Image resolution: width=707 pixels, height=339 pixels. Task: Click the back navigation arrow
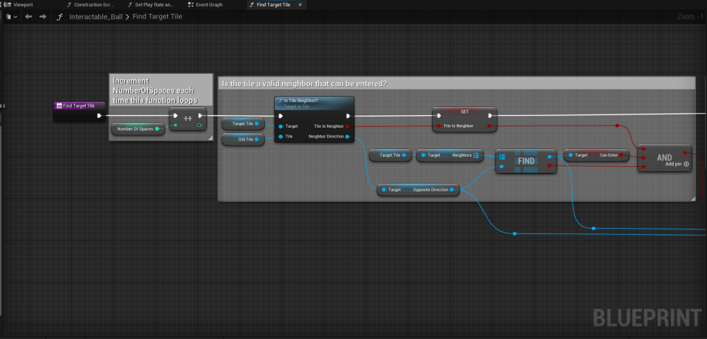point(28,17)
